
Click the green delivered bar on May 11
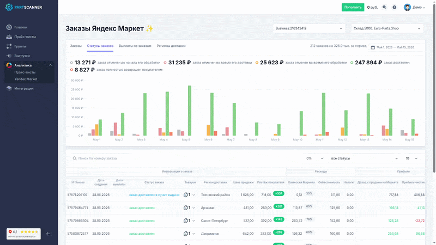point(324,114)
